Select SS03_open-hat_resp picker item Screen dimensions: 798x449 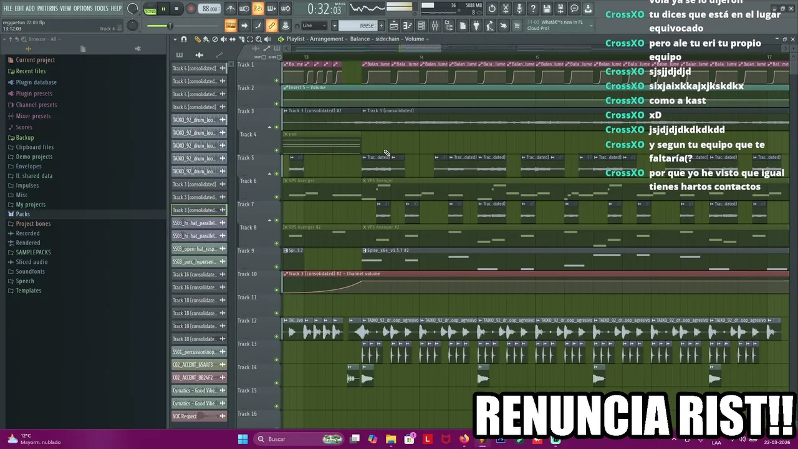click(199, 249)
